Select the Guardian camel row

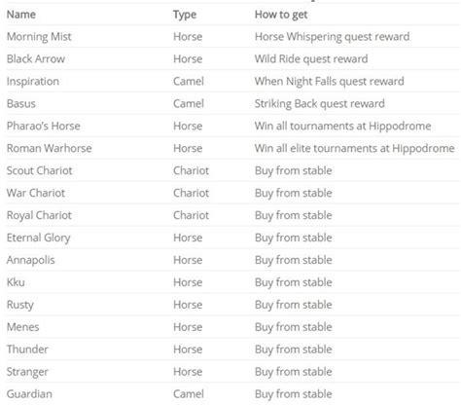[232, 394]
